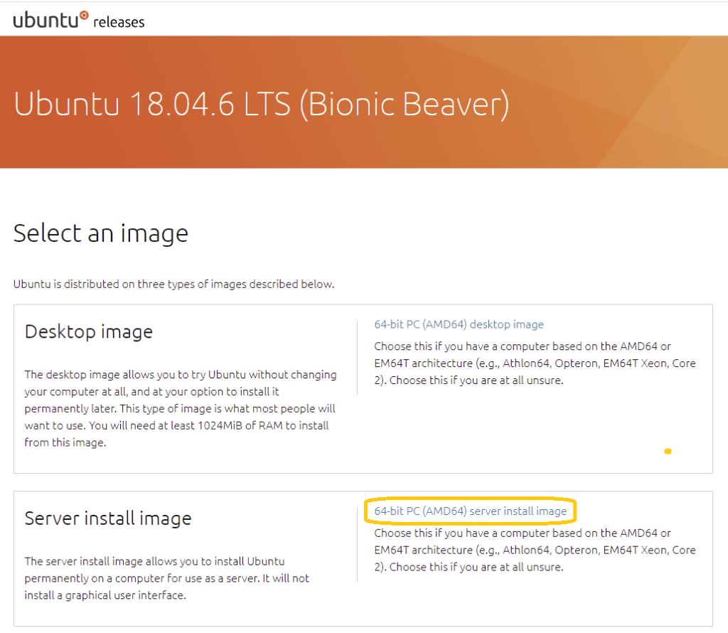Download 64-bit PC (AMD64) server install image
Screen dimensions: 728x633
470,511
